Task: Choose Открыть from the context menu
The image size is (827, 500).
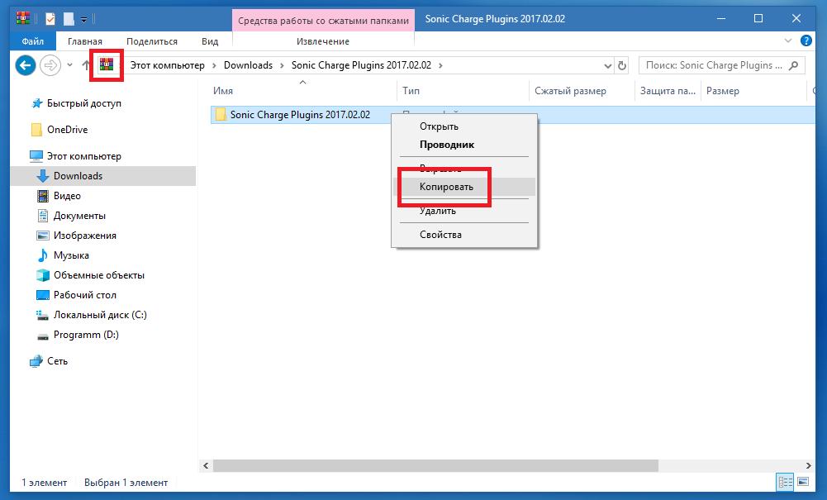Action: [x=464, y=126]
